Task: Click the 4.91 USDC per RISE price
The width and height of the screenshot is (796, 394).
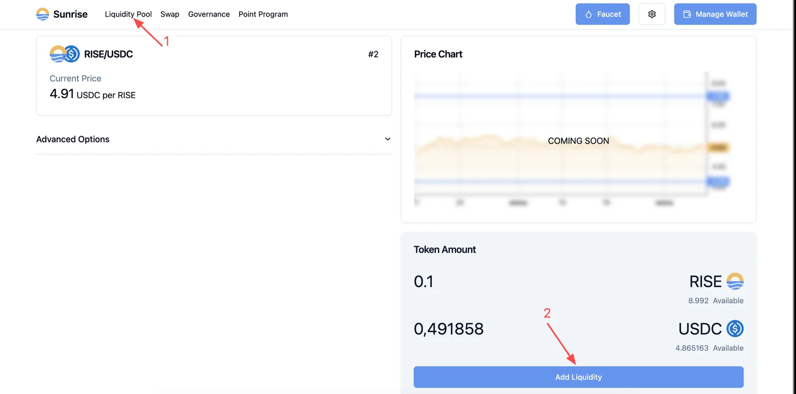Action: [93, 94]
